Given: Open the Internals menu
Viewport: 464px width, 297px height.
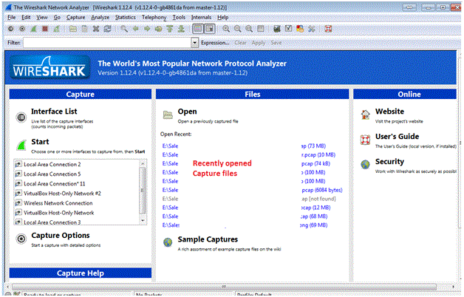Looking at the screenshot, I should [x=201, y=18].
